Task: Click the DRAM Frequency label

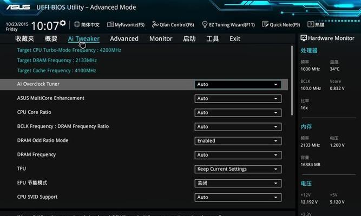Action: click(36, 154)
